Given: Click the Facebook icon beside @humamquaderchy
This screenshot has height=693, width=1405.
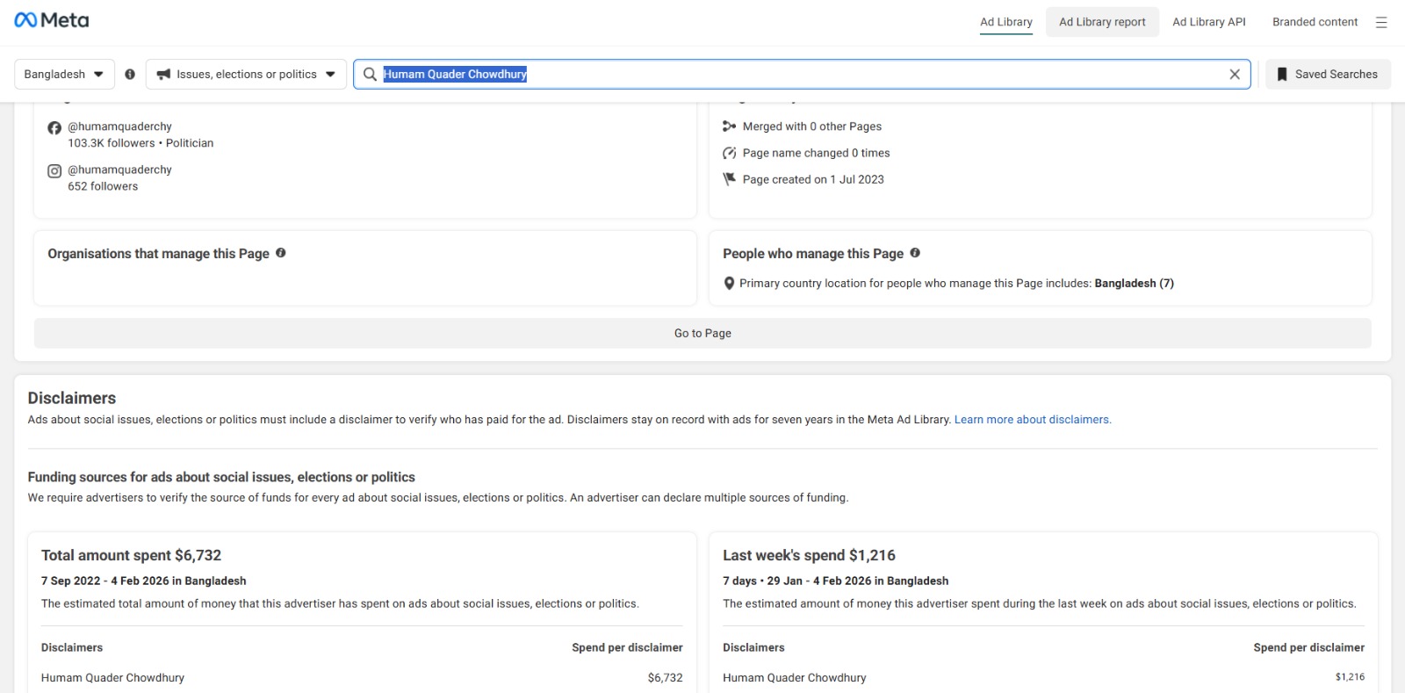Looking at the screenshot, I should 54,128.
